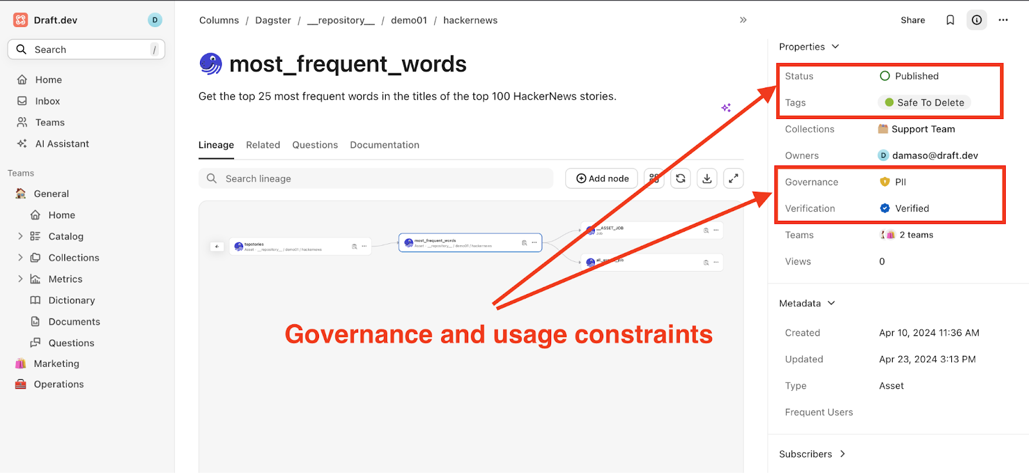Click the Add node button
The width and height of the screenshot is (1029, 473).
(x=602, y=178)
